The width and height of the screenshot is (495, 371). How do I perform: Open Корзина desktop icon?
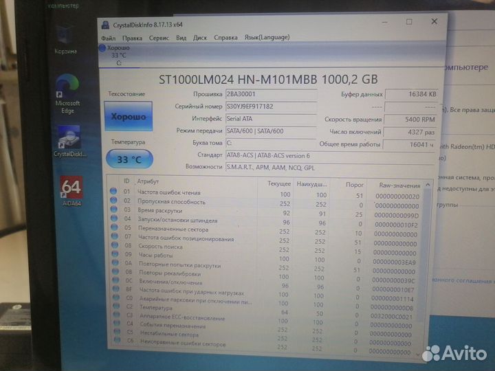65,39
